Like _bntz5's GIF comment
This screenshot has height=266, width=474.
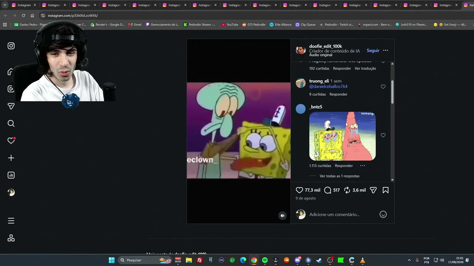[x=383, y=135]
